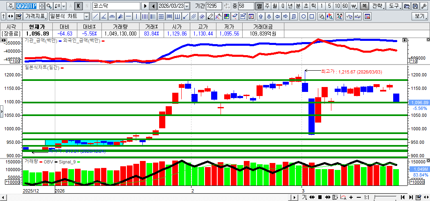Click the 60-minute interval button
430x201 pixels.
(345, 6)
